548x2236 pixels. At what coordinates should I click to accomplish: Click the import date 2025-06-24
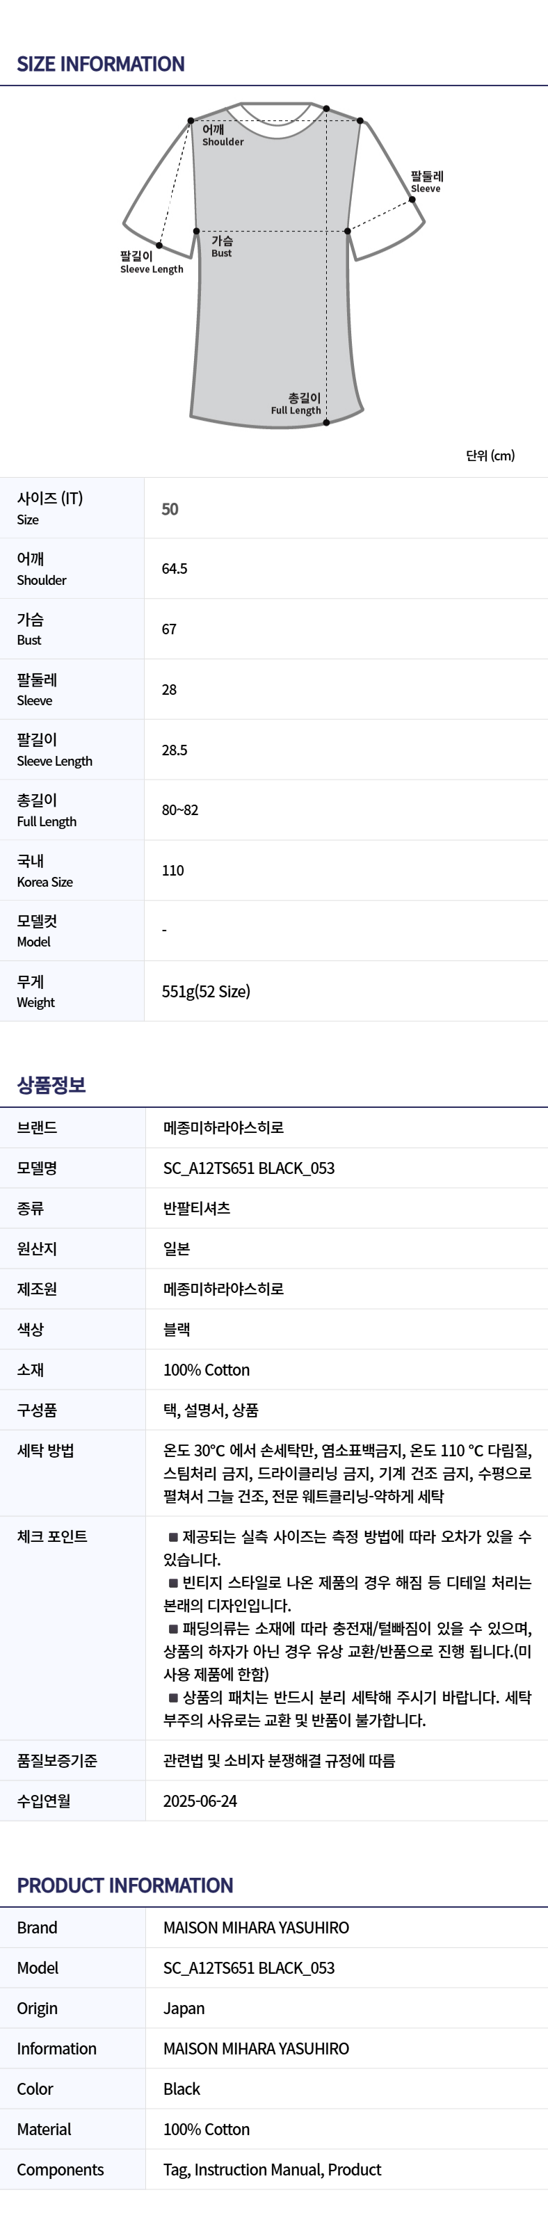(200, 1801)
